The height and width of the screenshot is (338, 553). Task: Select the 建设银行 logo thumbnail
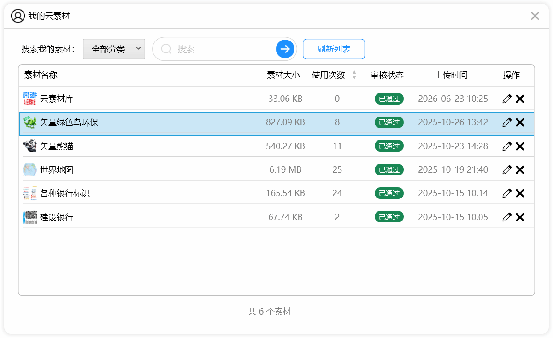click(30, 217)
